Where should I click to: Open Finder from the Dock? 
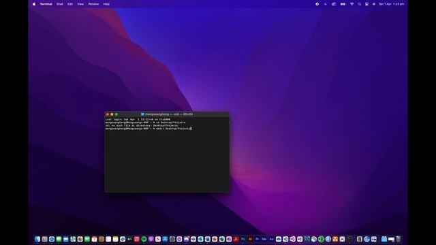click(37, 239)
